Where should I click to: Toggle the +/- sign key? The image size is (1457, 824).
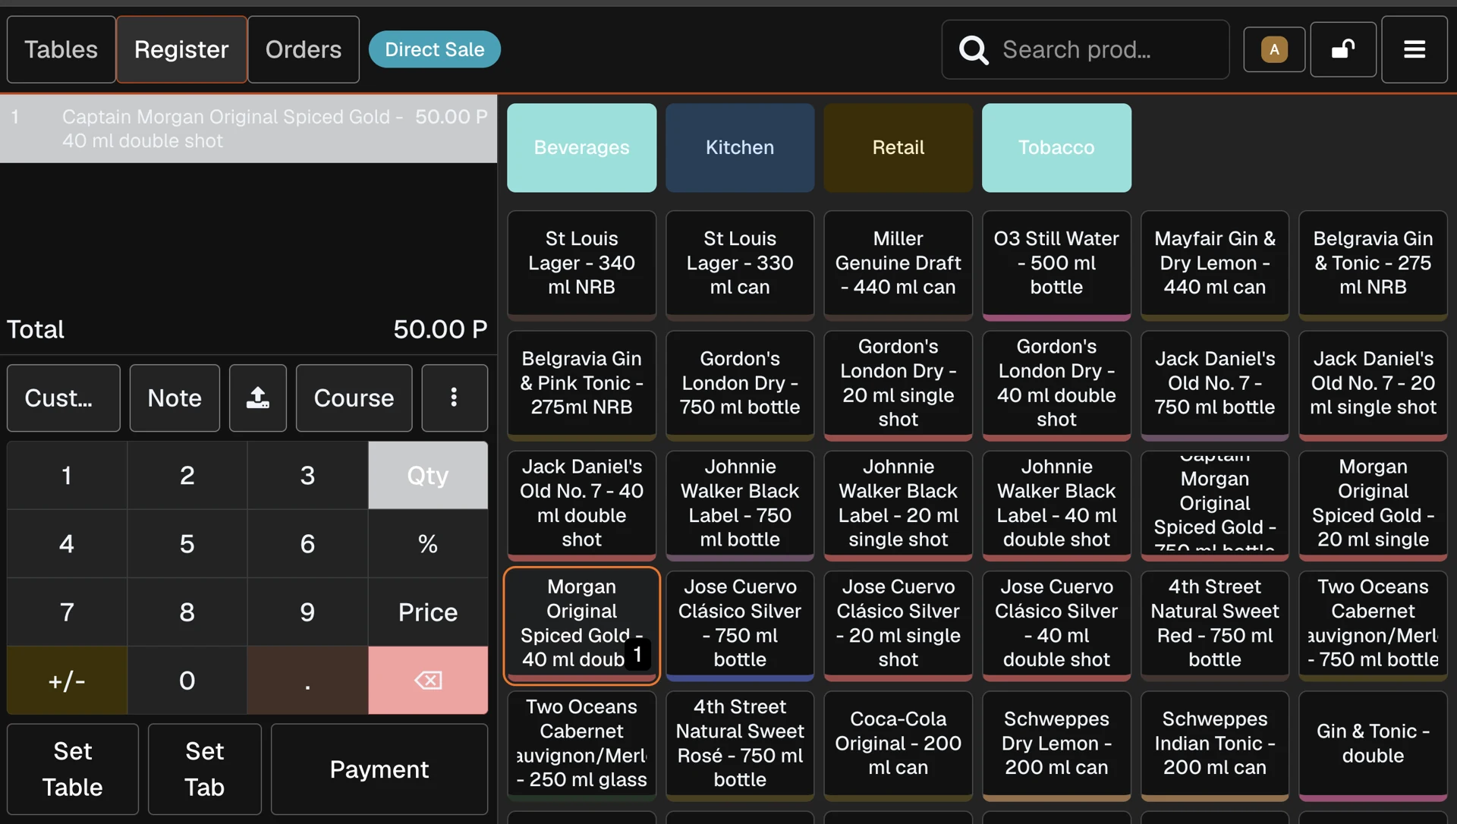[x=67, y=680]
